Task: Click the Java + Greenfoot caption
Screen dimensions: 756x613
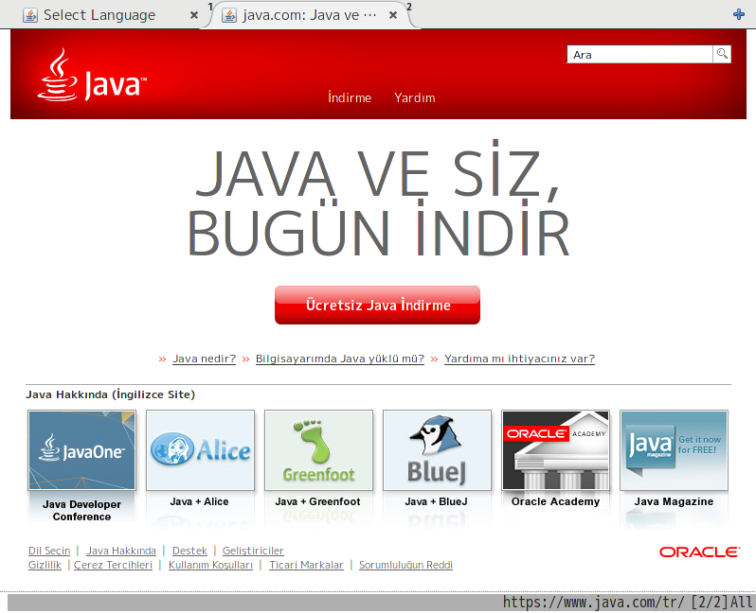Action: pos(317,501)
